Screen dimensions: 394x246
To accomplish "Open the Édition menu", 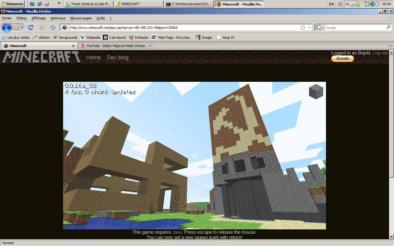I will pyautogui.click(x=22, y=18).
